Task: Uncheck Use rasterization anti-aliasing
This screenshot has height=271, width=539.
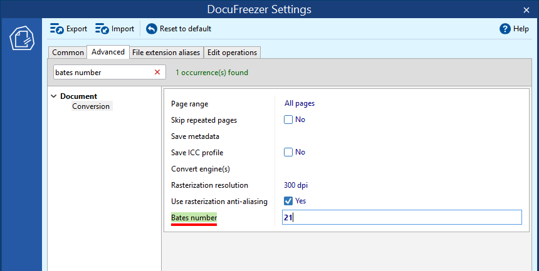Action: click(288, 201)
